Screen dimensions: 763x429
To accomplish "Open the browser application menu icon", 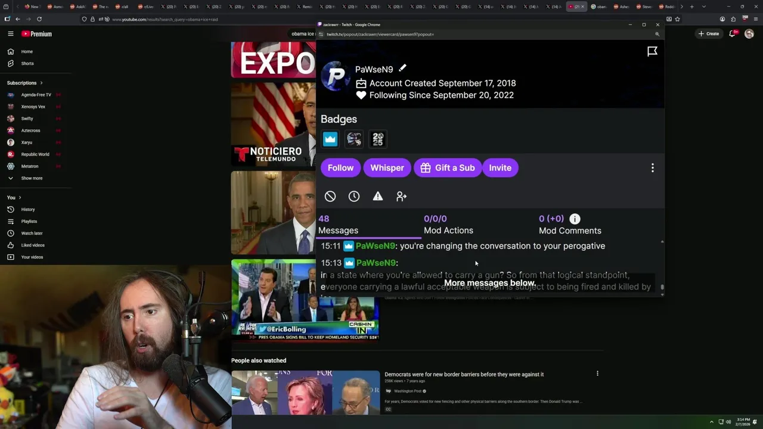I will pyautogui.click(x=756, y=19).
